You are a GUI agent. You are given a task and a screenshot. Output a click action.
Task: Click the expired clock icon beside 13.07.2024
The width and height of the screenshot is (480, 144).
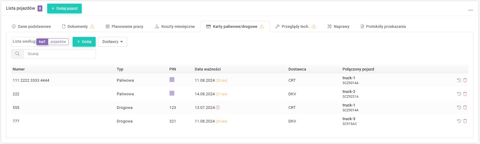(218, 107)
